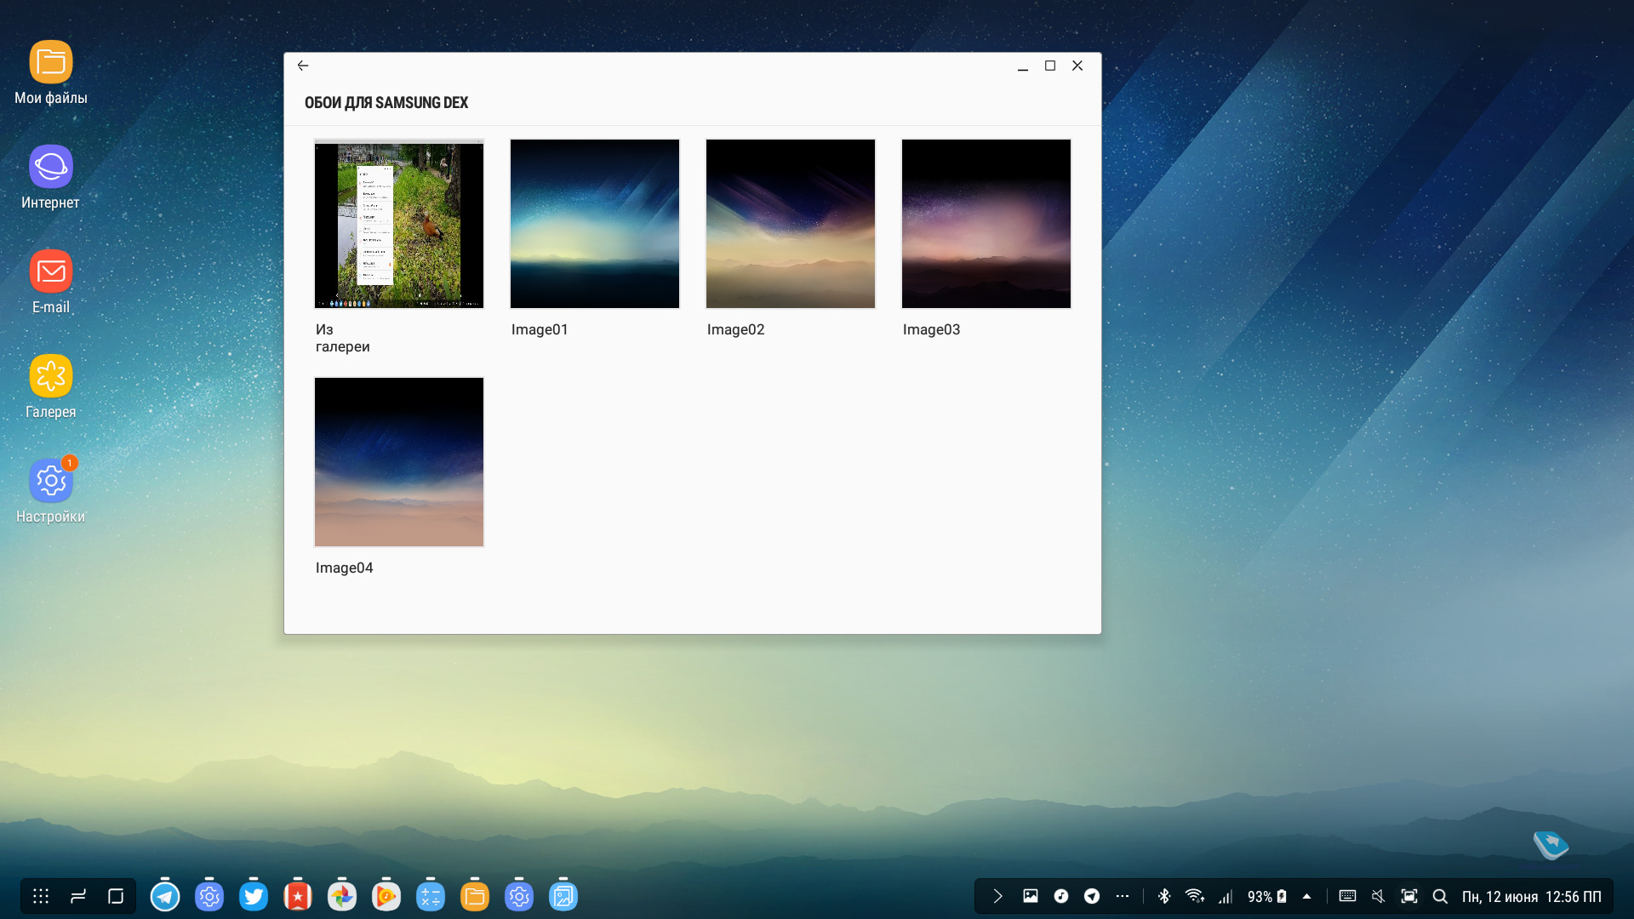1634x919 pixels.
Task: Toggle the muted sound tray icon
Action: click(x=1378, y=896)
